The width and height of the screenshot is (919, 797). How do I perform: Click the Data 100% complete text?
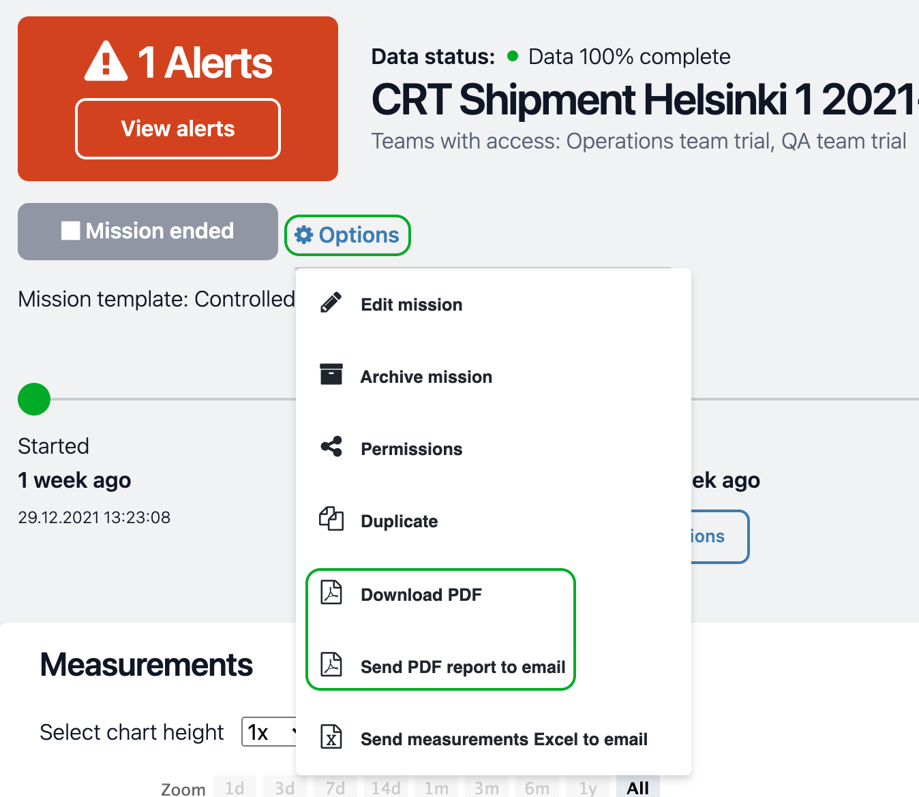click(629, 57)
